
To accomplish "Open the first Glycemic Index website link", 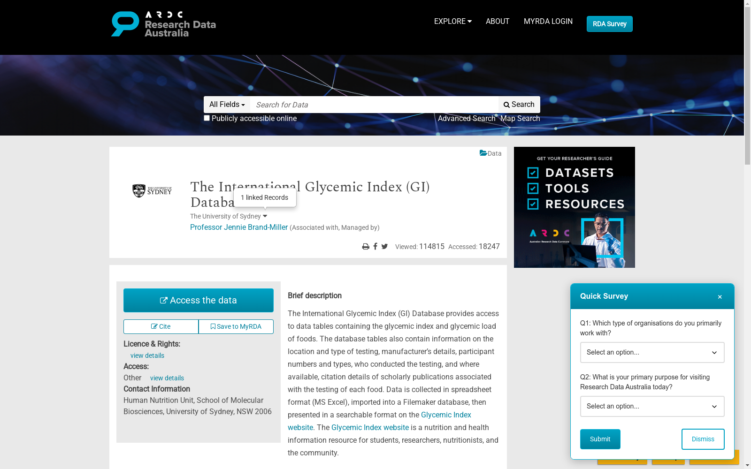I will pos(446,415).
